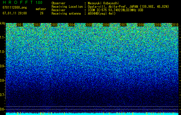Viewport: 181px width, 115px height.
Task: Click the kHz axis unit label
Action: tap(3, 23)
